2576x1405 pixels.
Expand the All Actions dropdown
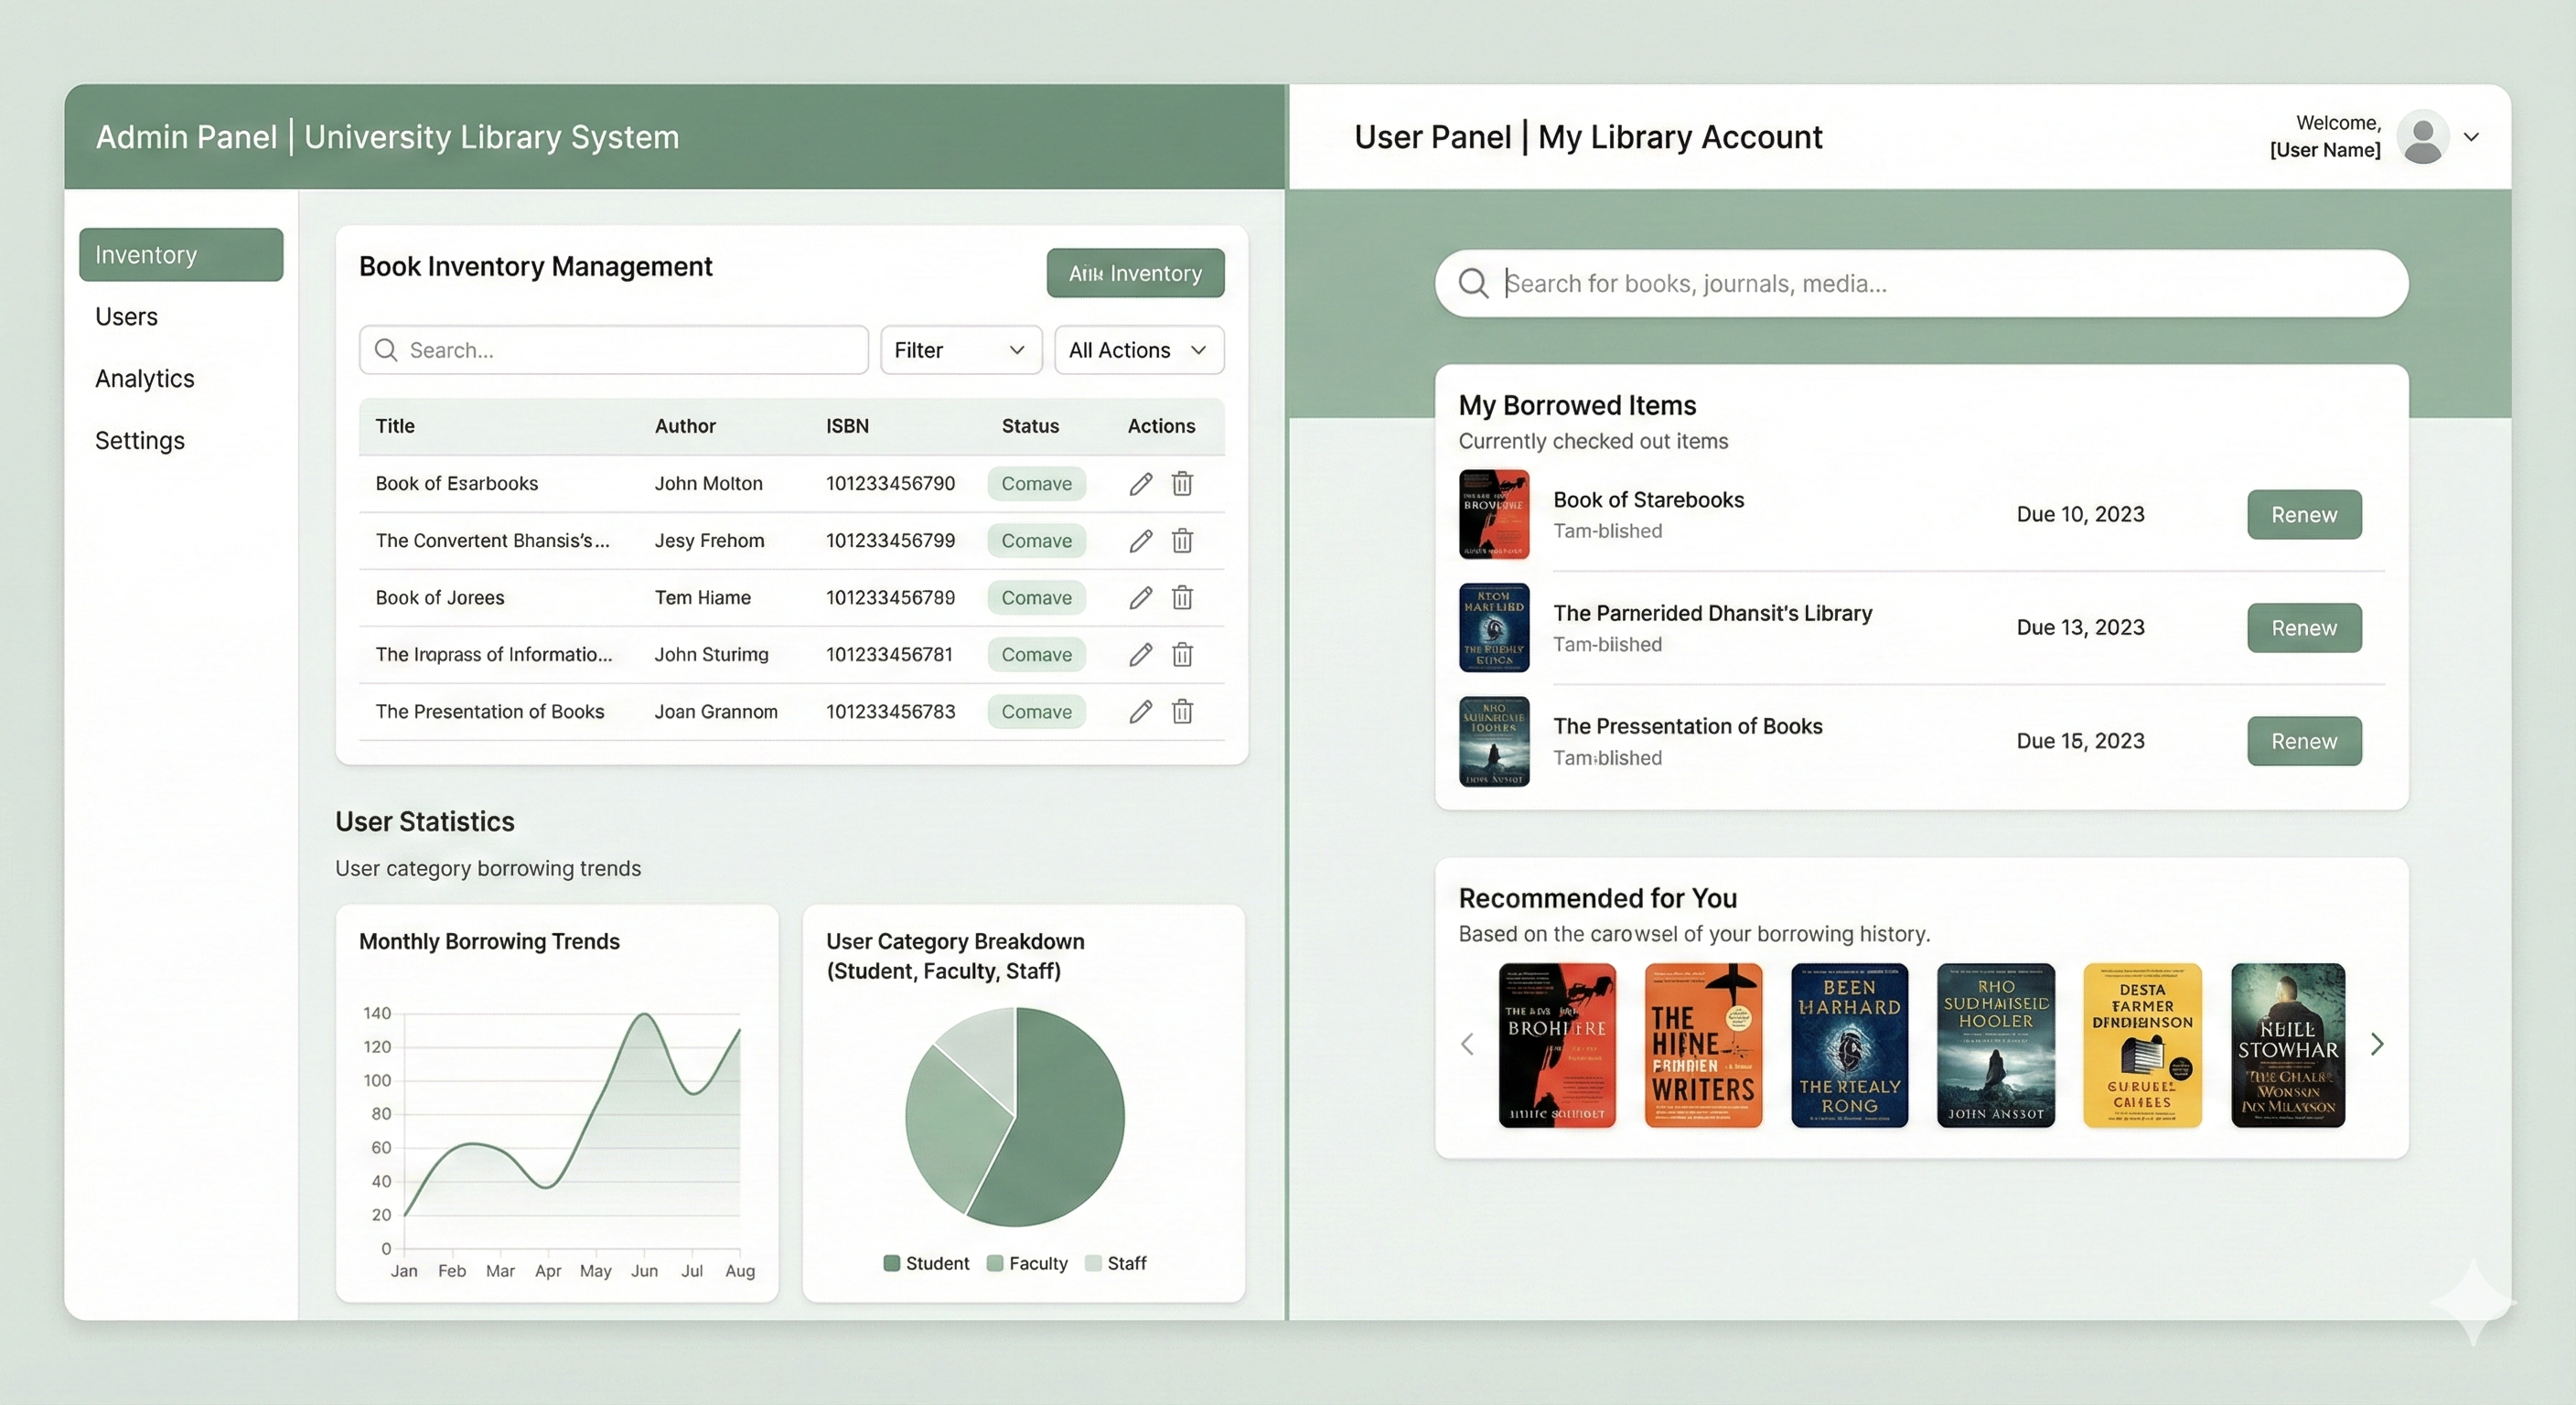click(1138, 350)
